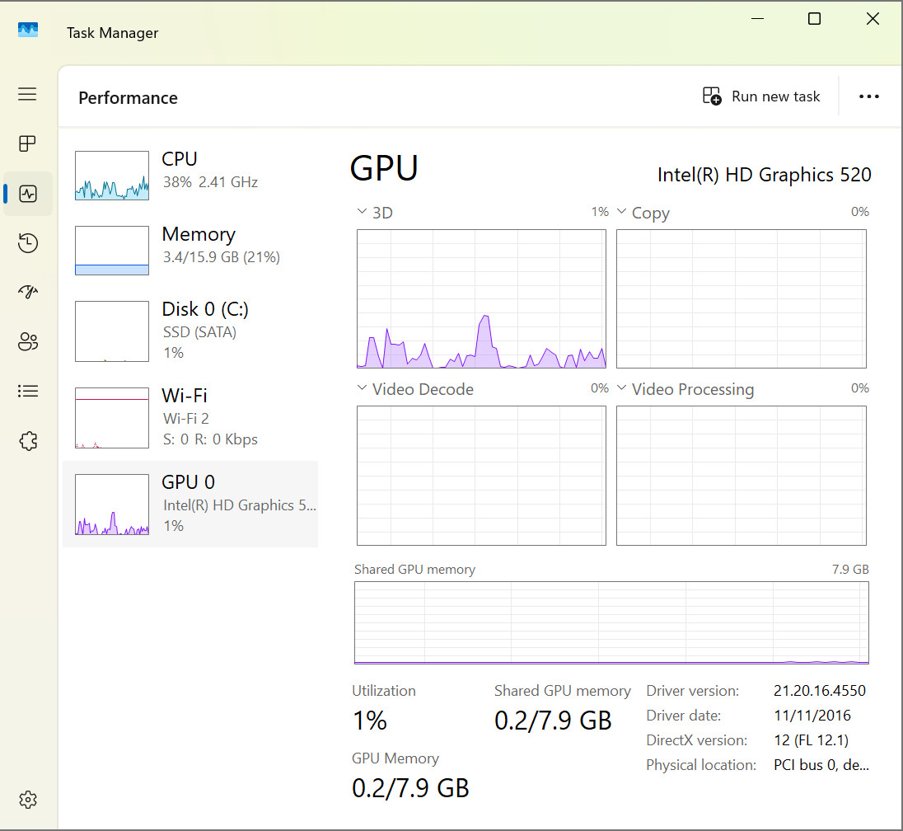Click Run new task
The image size is (903, 831).
pos(761,96)
